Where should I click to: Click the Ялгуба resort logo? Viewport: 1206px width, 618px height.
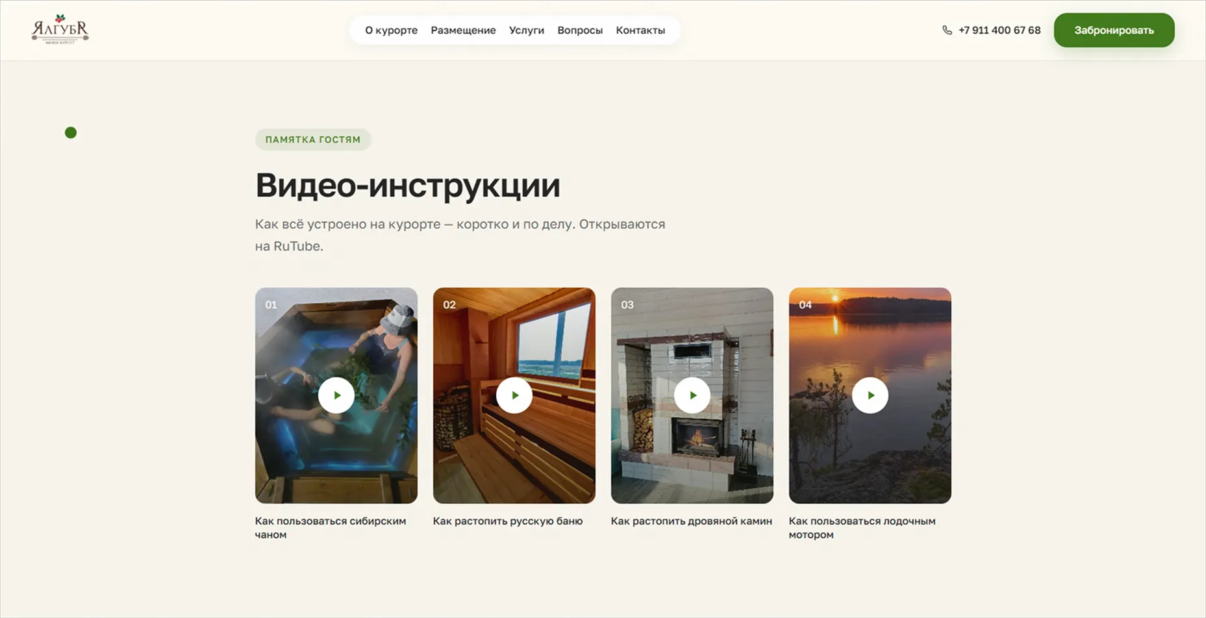point(60,29)
